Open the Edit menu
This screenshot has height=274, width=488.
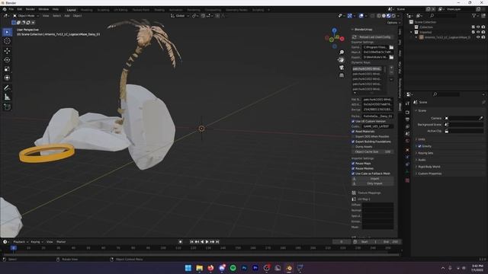click(20, 9)
